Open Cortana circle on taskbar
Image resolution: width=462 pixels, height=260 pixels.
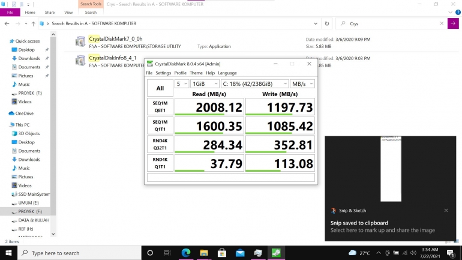pos(150,253)
